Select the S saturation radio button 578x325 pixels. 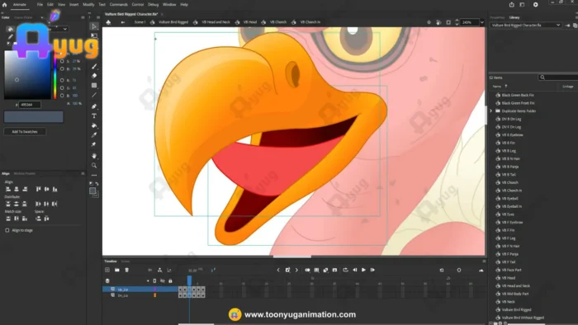coord(62,61)
